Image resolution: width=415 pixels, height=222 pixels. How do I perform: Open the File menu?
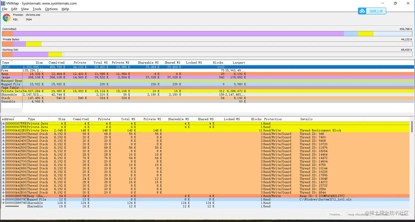tap(5, 9)
